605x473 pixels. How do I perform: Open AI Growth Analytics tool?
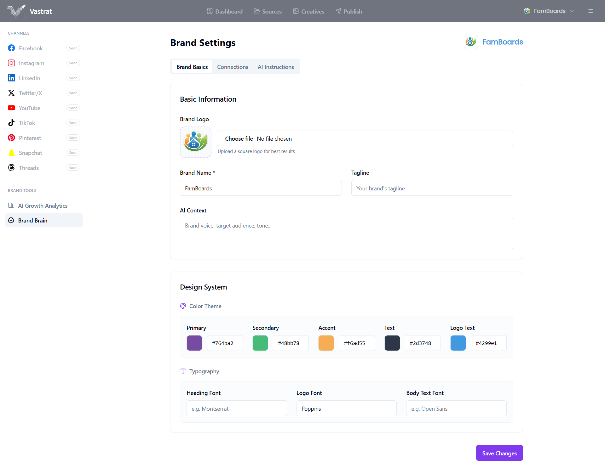click(43, 206)
